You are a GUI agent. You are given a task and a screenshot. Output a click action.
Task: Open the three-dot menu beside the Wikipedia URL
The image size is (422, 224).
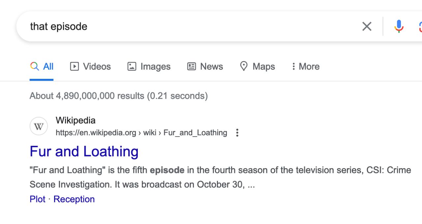[x=237, y=133]
